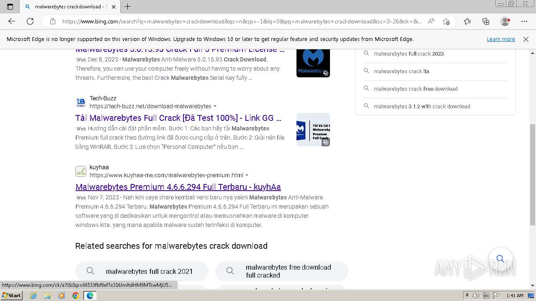Show hidden tray icons arrow
The image size is (536, 301).
point(467,296)
